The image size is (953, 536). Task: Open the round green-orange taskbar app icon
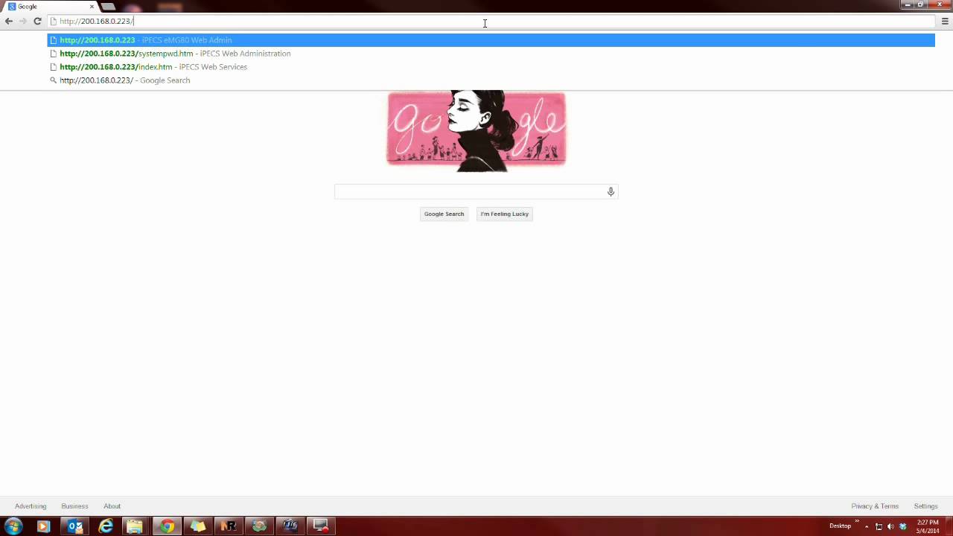point(258,526)
